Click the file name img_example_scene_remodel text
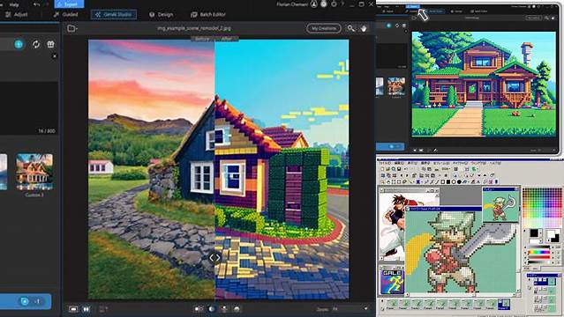564x317 pixels. [x=194, y=28]
